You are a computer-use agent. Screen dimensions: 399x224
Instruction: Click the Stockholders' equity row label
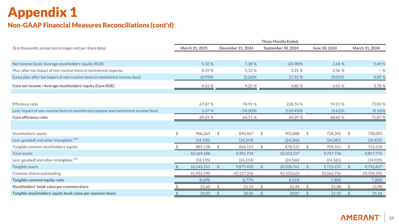30,134
